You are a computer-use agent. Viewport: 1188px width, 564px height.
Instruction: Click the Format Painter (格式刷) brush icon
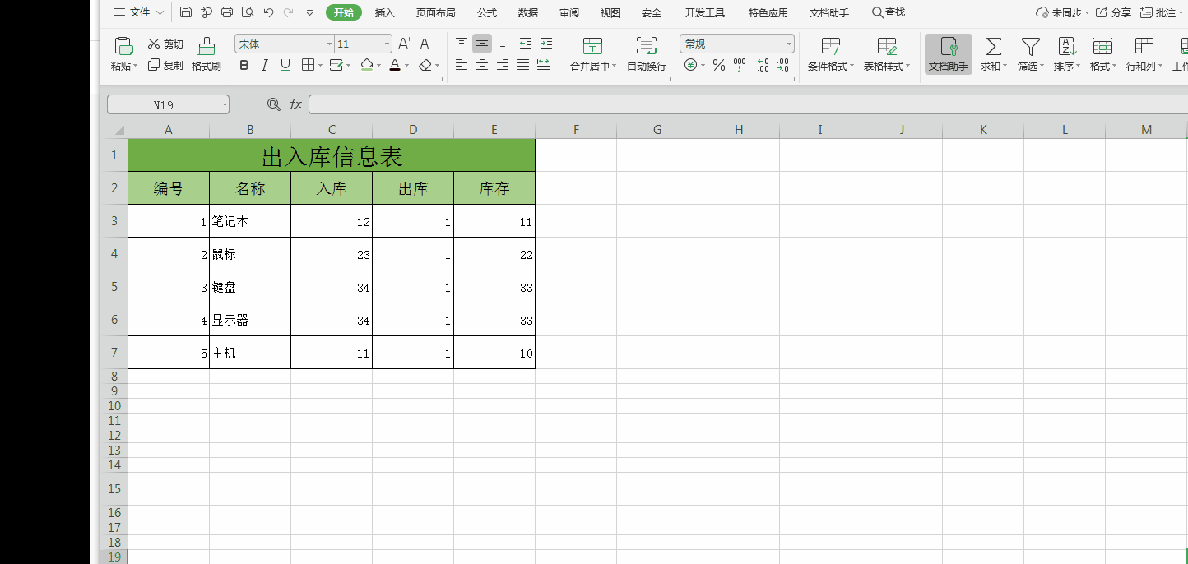tap(207, 46)
